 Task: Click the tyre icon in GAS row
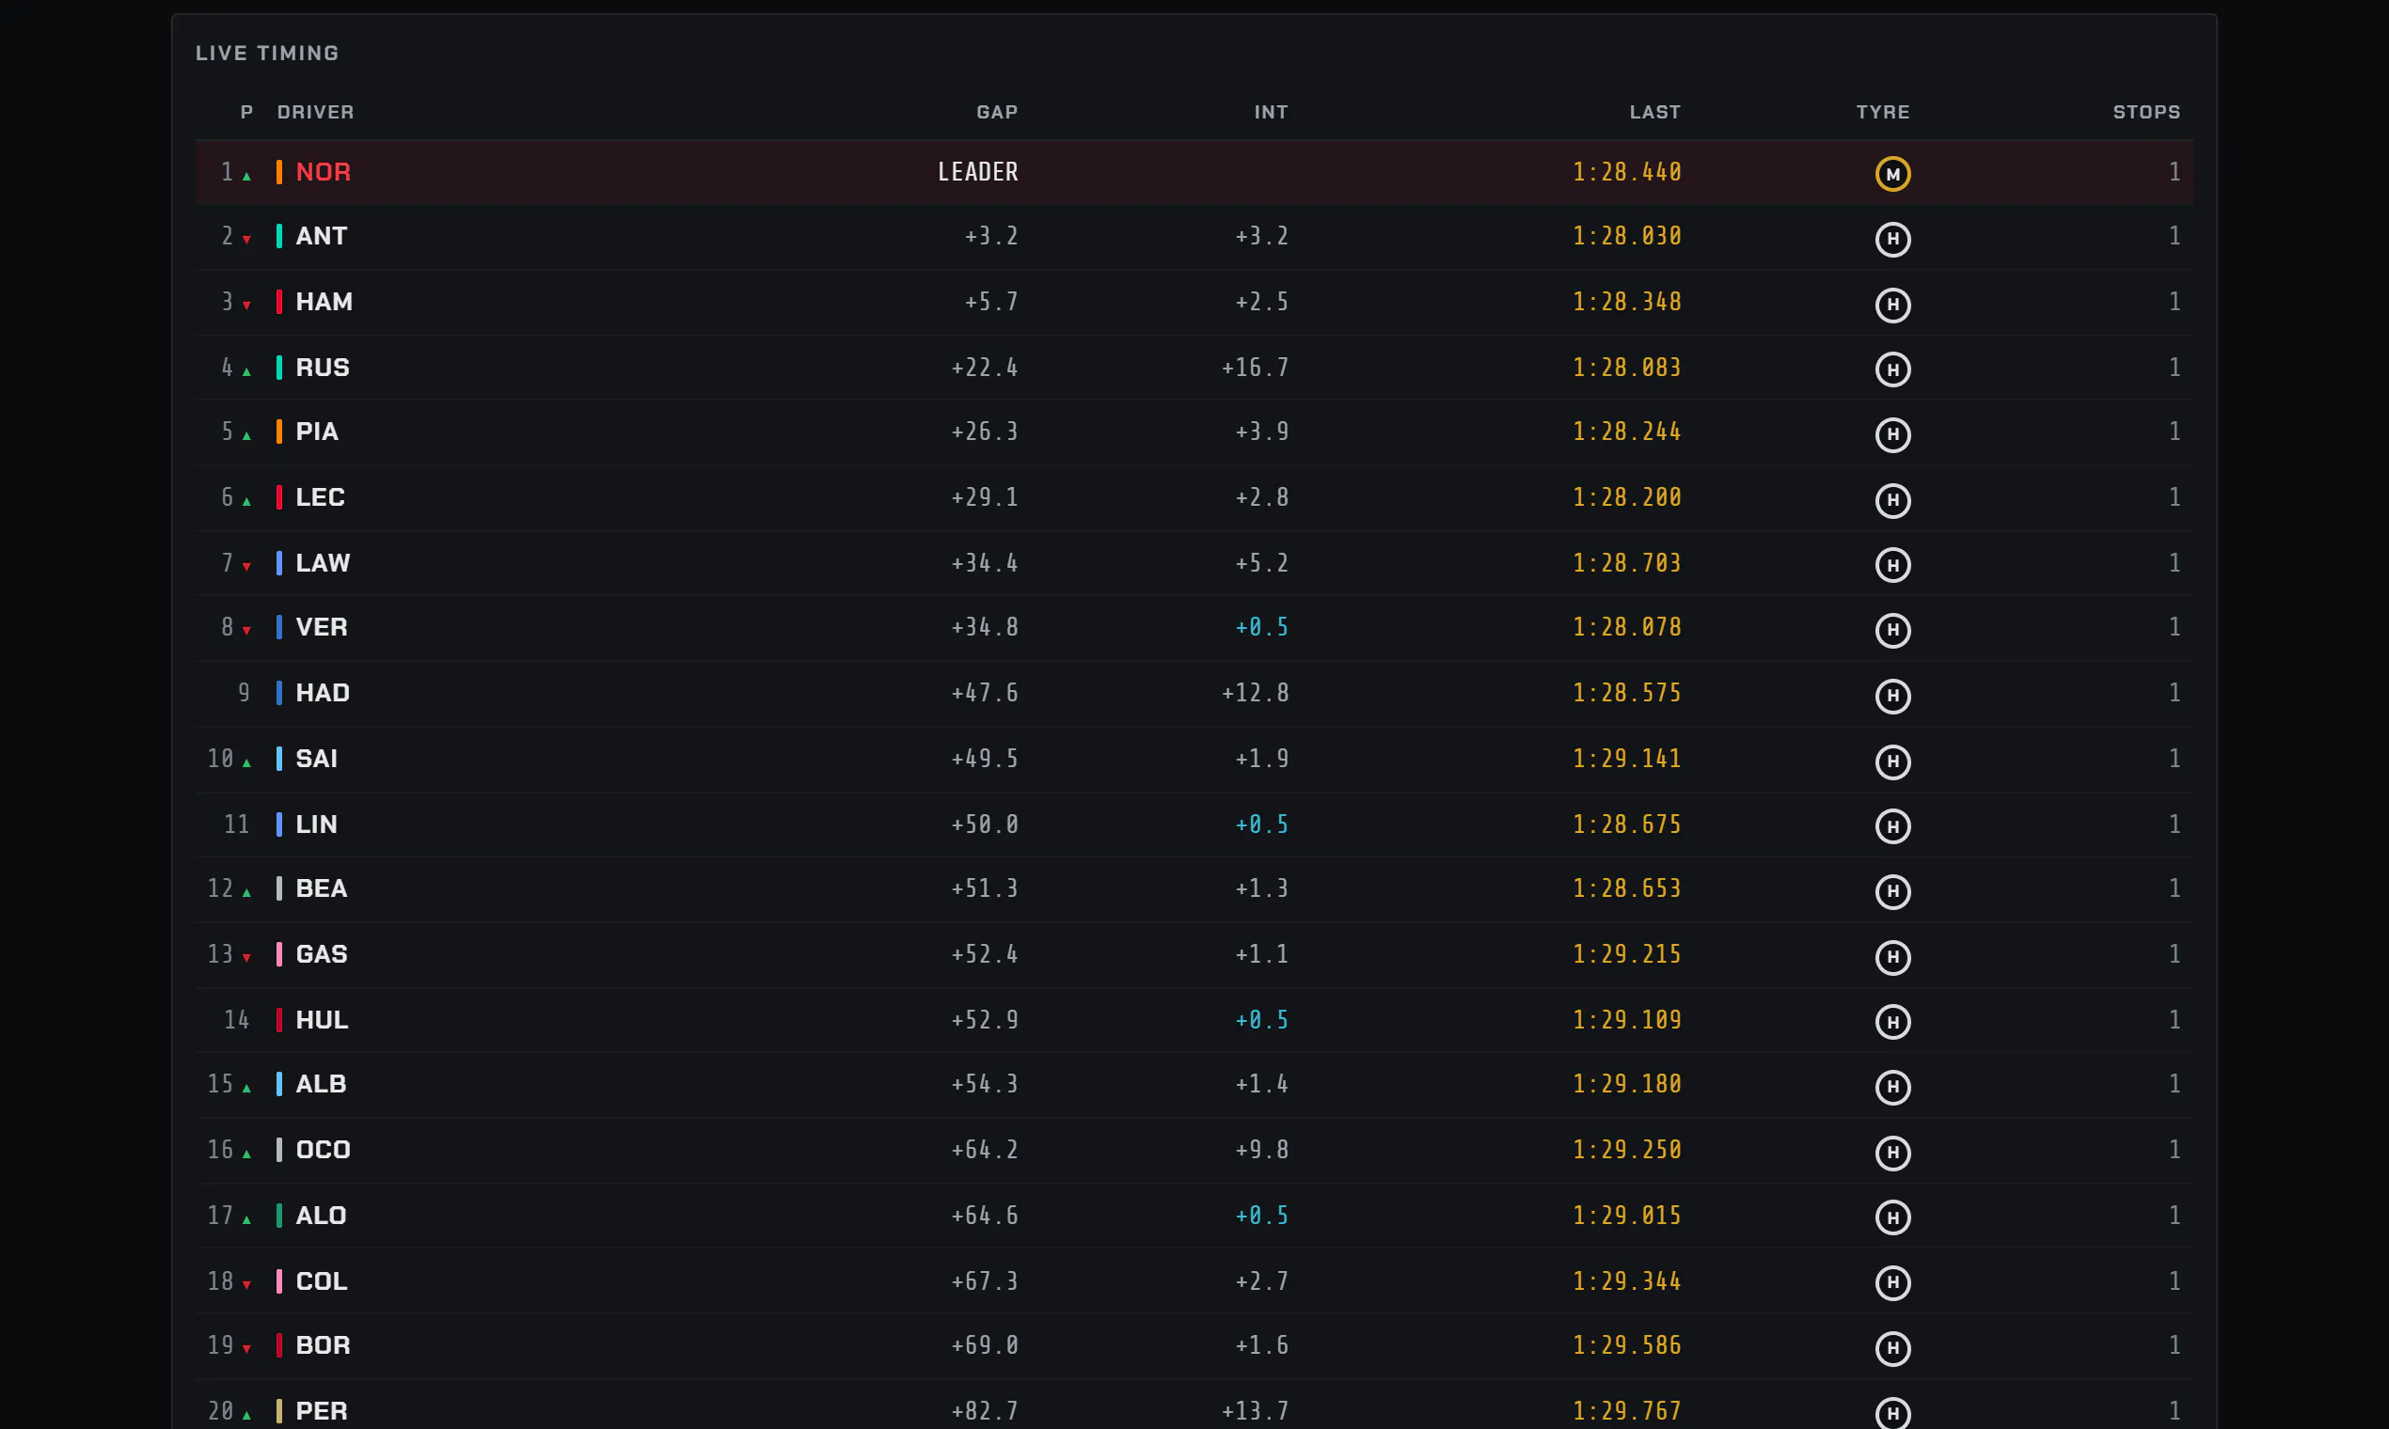tap(1892, 957)
